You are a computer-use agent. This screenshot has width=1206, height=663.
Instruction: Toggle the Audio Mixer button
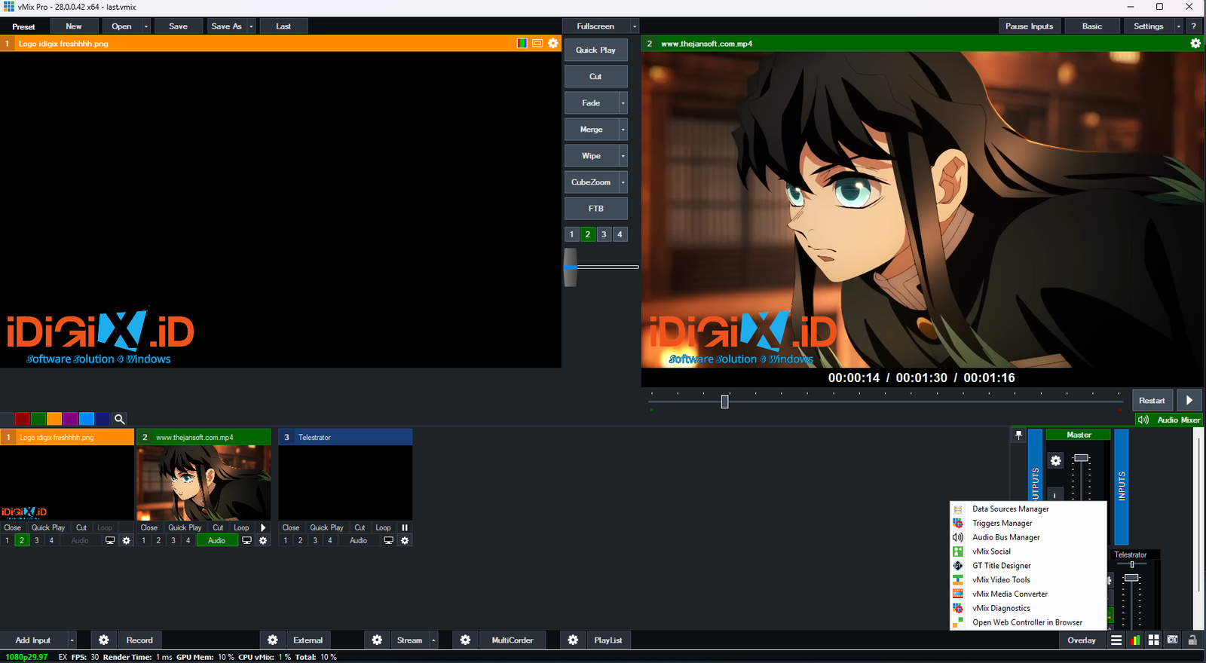click(x=1169, y=420)
